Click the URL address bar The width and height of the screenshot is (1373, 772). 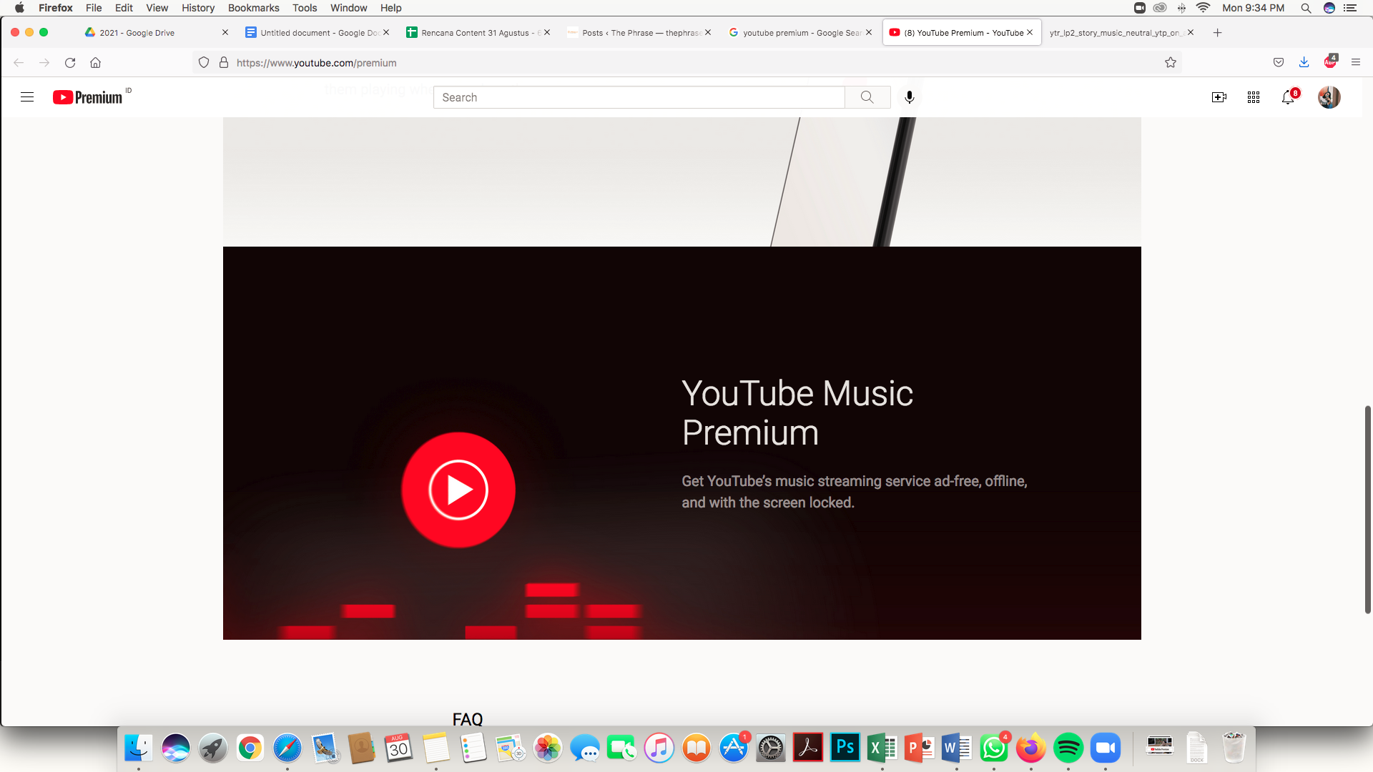(x=686, y=63)
